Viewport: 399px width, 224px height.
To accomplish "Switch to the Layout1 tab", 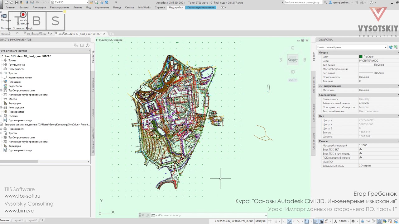I will [18, 220].
